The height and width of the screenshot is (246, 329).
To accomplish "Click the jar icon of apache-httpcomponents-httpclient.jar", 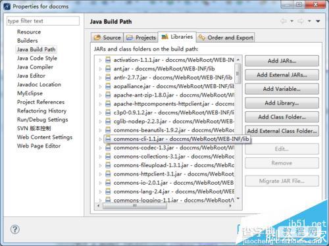I will (x=108, y=104).
